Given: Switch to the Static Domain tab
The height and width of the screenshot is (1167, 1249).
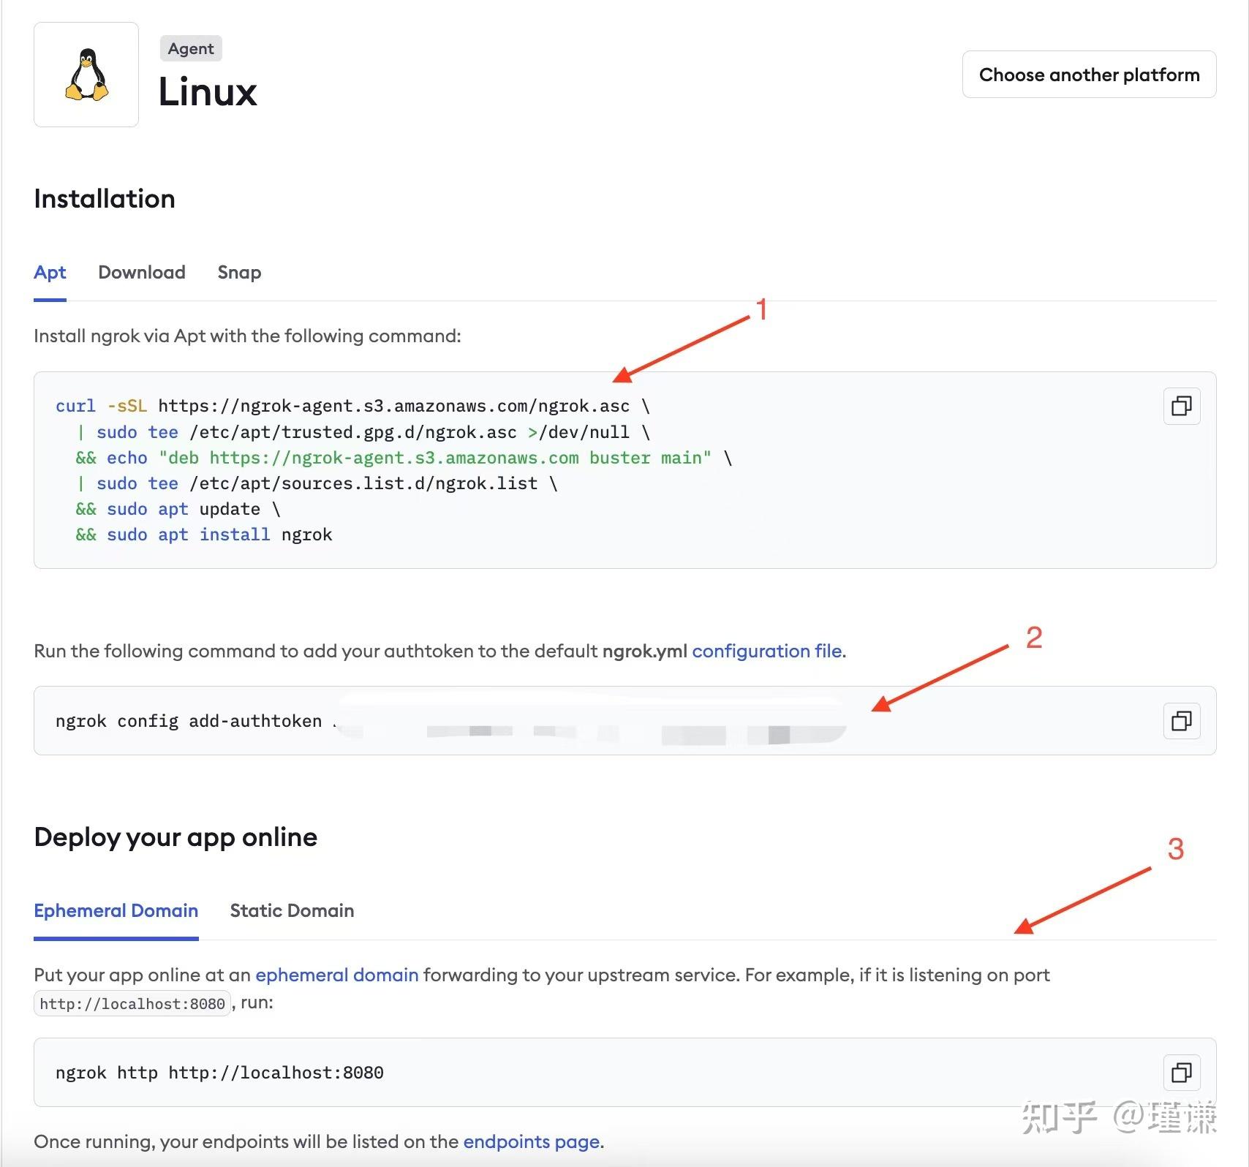Looking at the screenshot, I should point(291,910).
